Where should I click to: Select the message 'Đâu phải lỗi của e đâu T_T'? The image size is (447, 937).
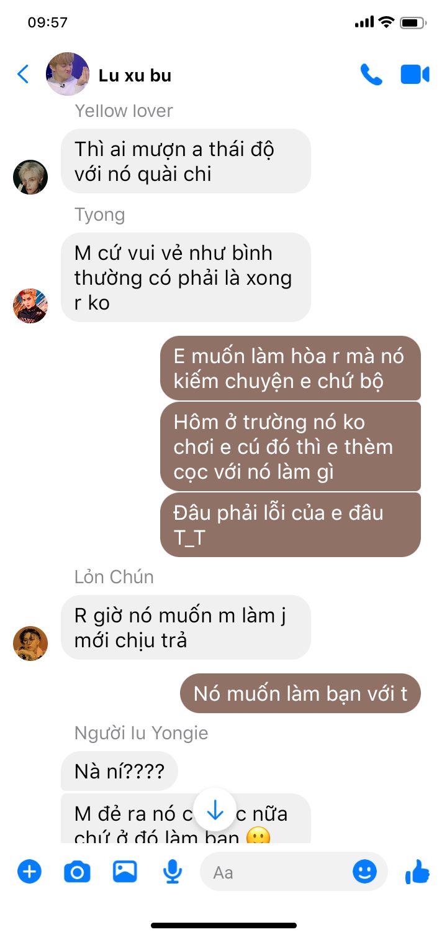click(291, 525)
